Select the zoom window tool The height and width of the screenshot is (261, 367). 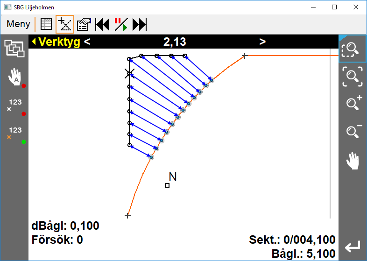(353, 49)
